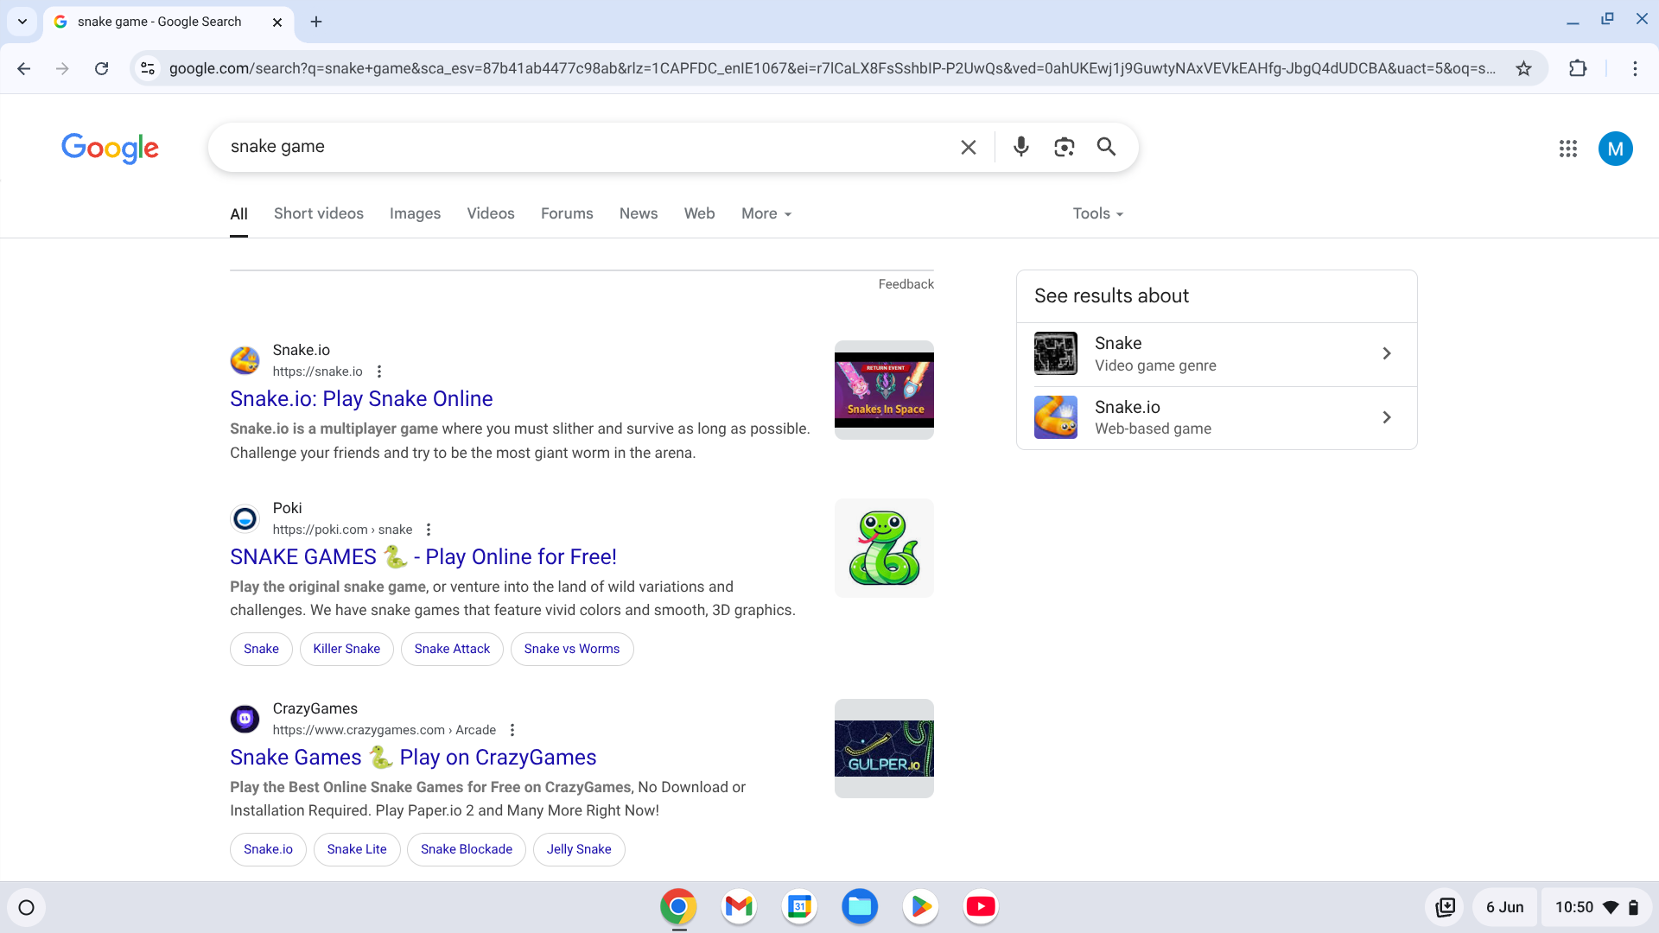Start voice search with the microphone
This screenshot has height=933, width=1659.
pos(1020,147)
